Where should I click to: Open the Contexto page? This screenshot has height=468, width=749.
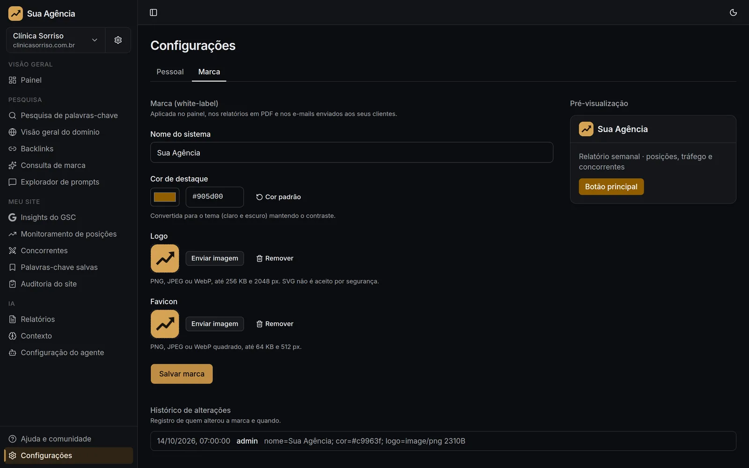coord(68,336)
